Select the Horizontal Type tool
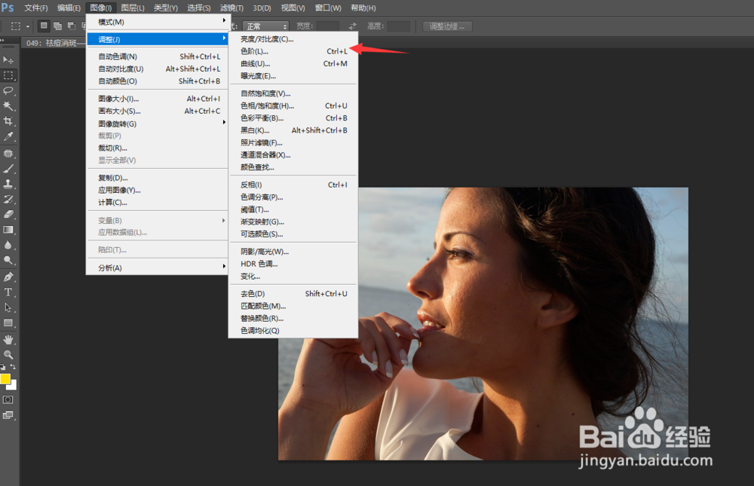This screenshot has height=486, width=754. tap(8, 292)
